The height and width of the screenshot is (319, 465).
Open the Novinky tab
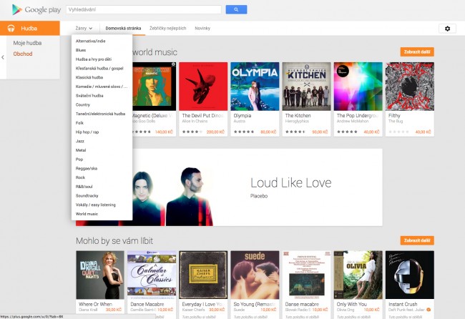[x=202, y=28]
